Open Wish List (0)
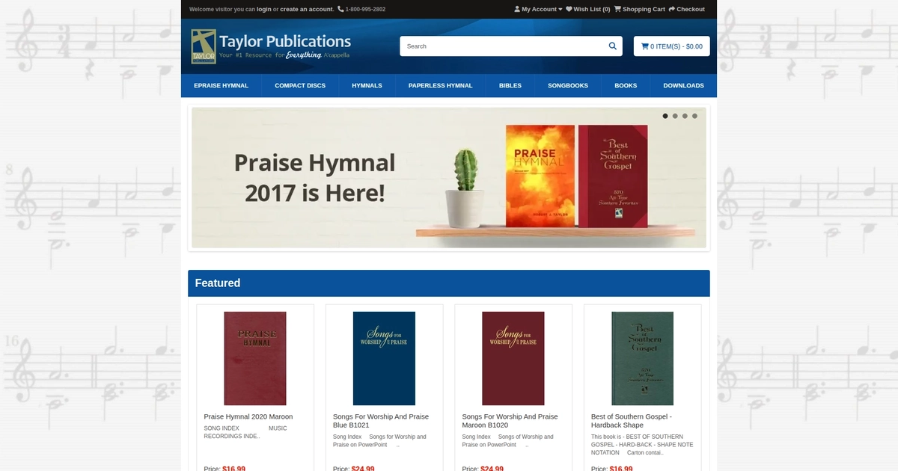 587,10
